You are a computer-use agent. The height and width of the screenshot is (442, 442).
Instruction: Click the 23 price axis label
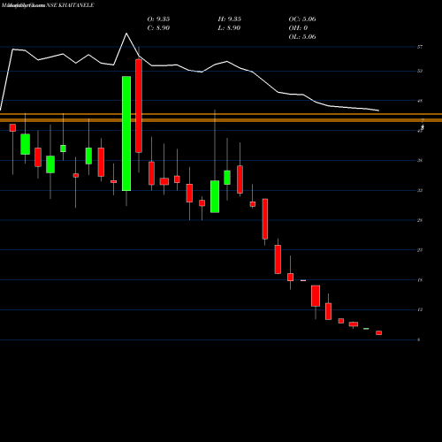pyautogui.click(x=420, y=250)
